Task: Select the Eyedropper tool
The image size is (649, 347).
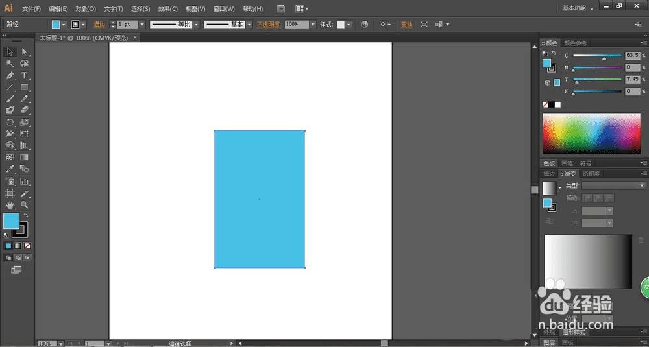Action: tap(10, 169)
